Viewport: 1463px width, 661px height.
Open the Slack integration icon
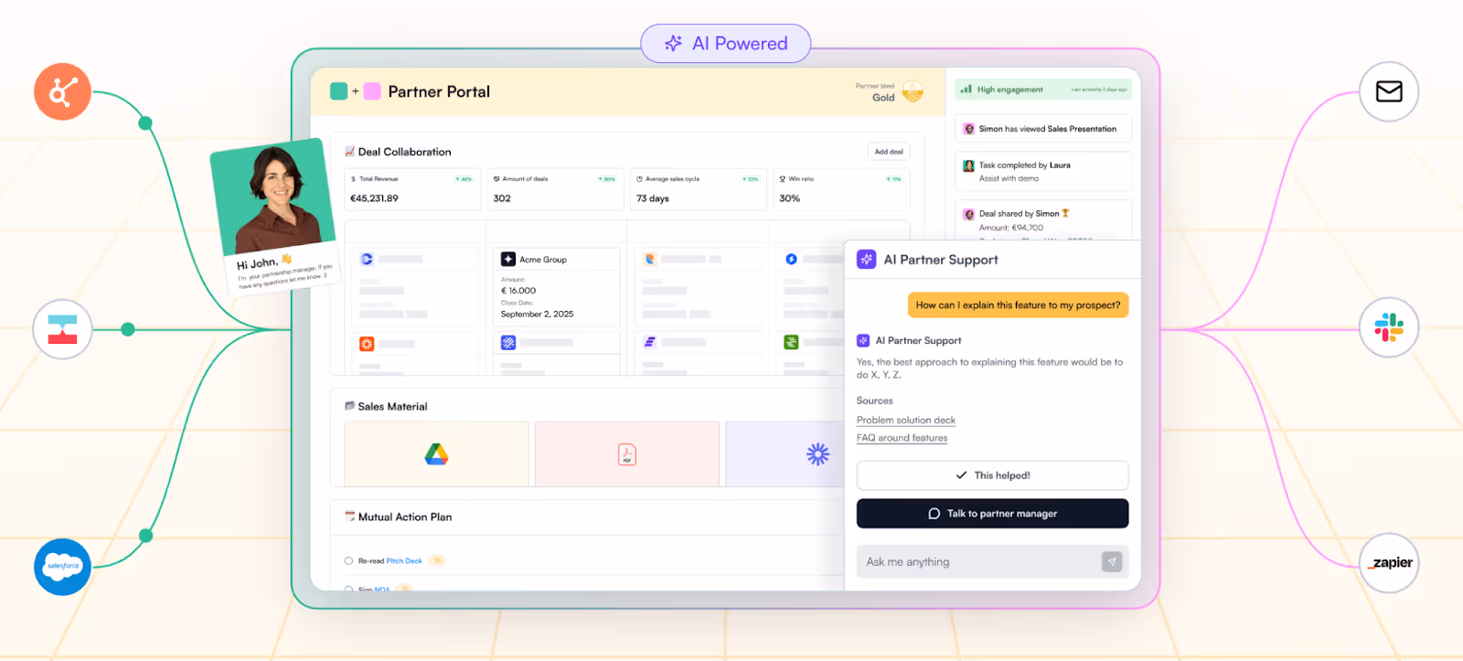coord(1389,327)
